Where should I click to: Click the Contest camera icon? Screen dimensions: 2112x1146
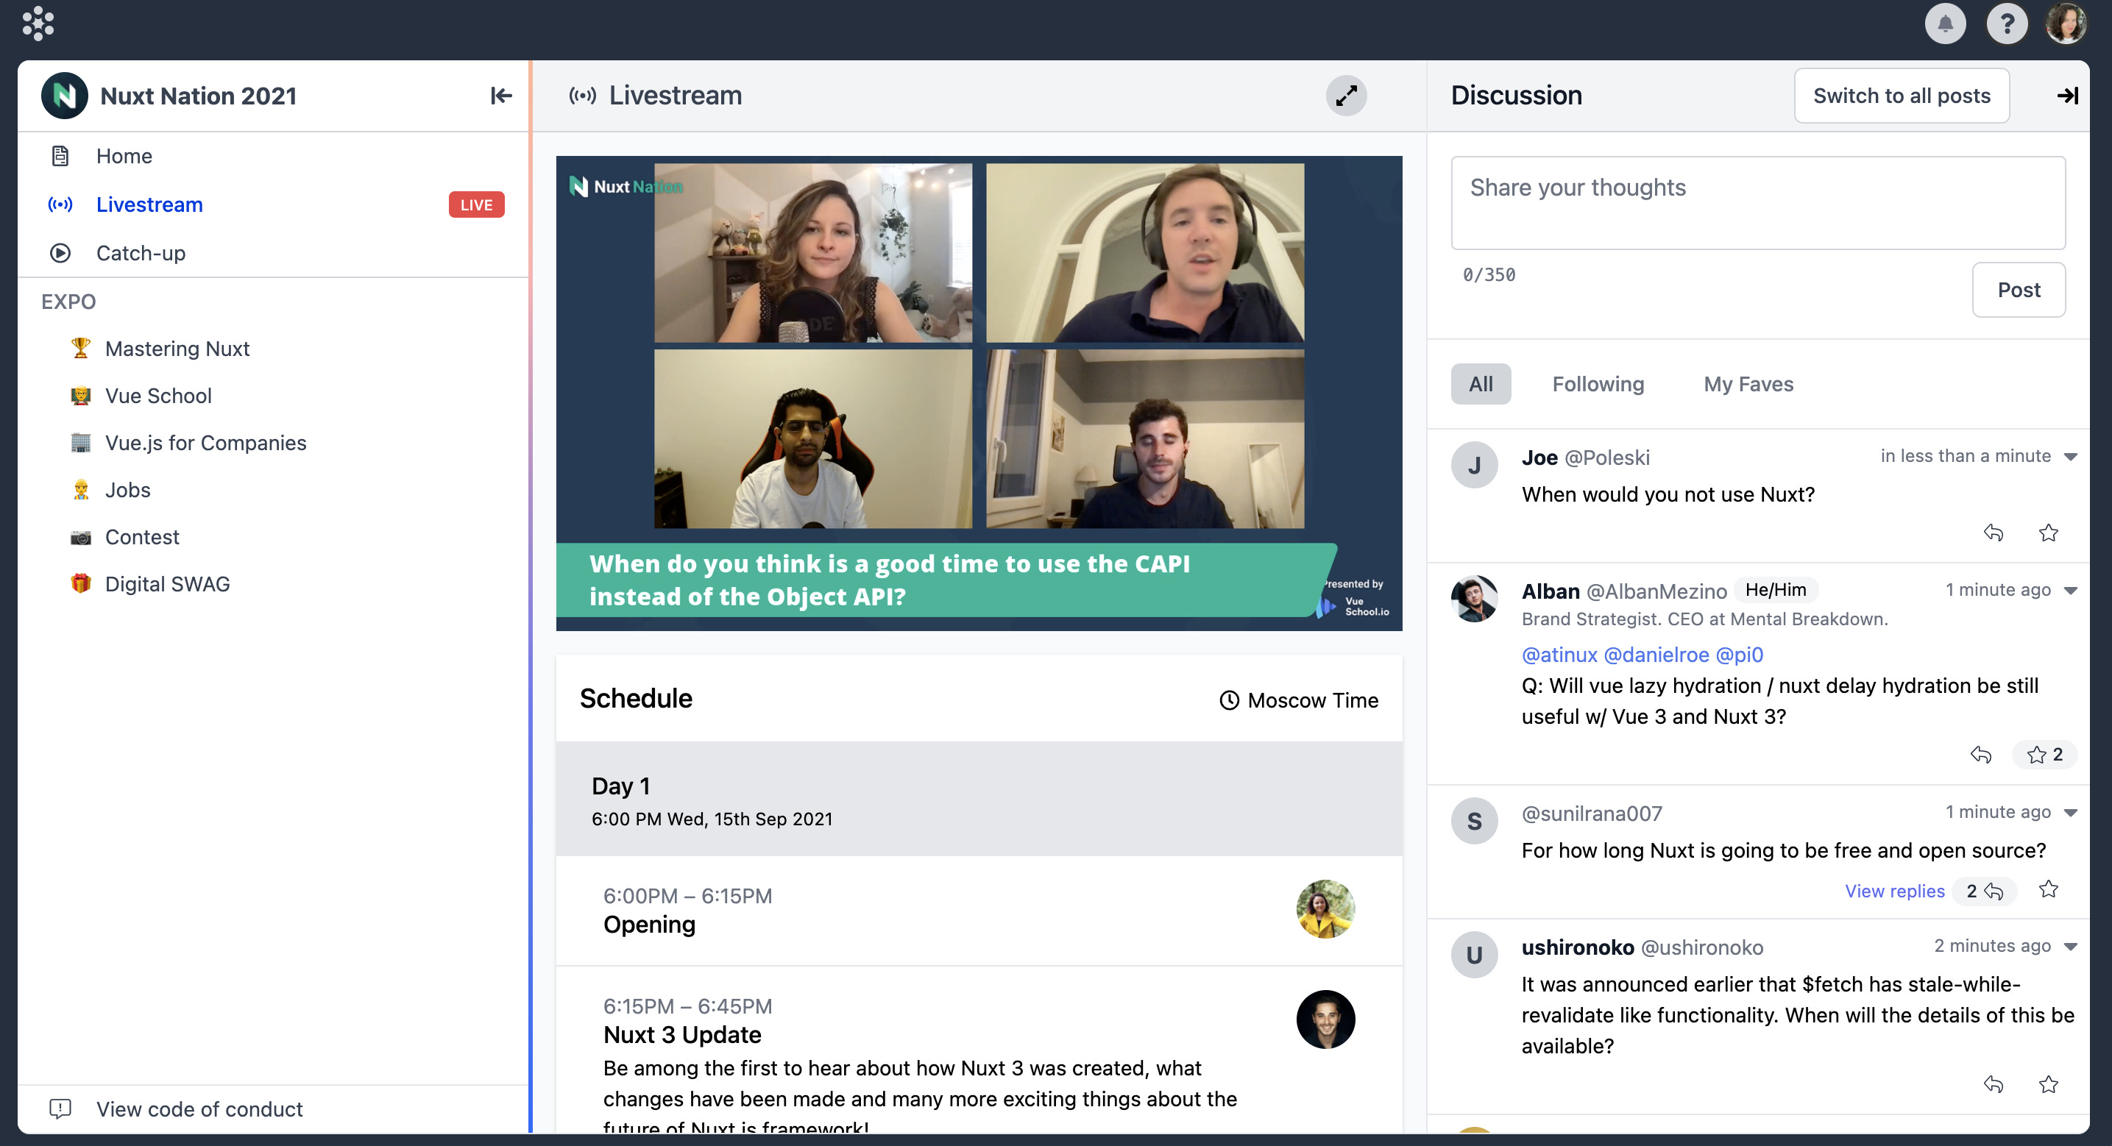coord(80,537)
